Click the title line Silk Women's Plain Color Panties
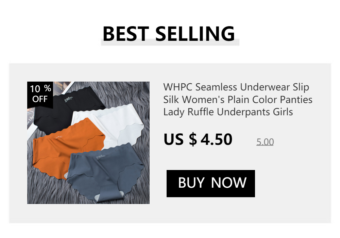Screen dimensions: 340x238 (238, 100)
